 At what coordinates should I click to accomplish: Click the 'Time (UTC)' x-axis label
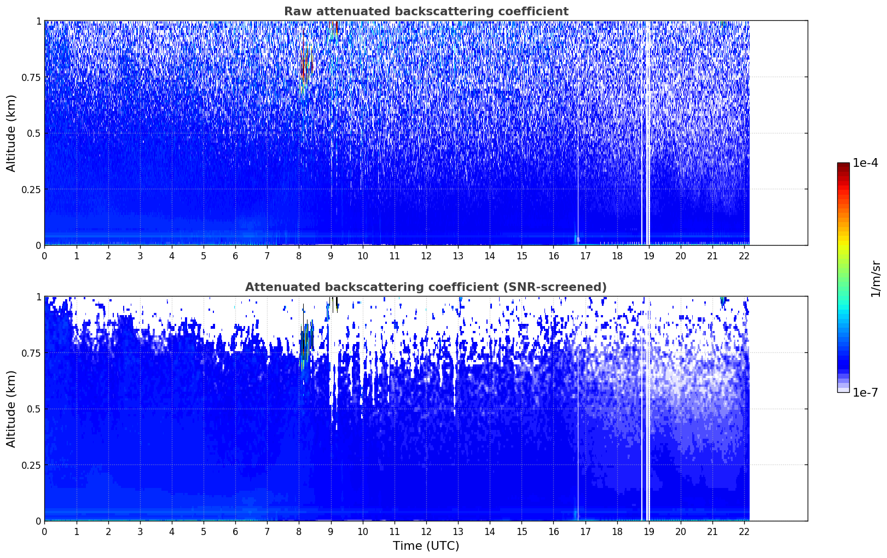[426, 545]
